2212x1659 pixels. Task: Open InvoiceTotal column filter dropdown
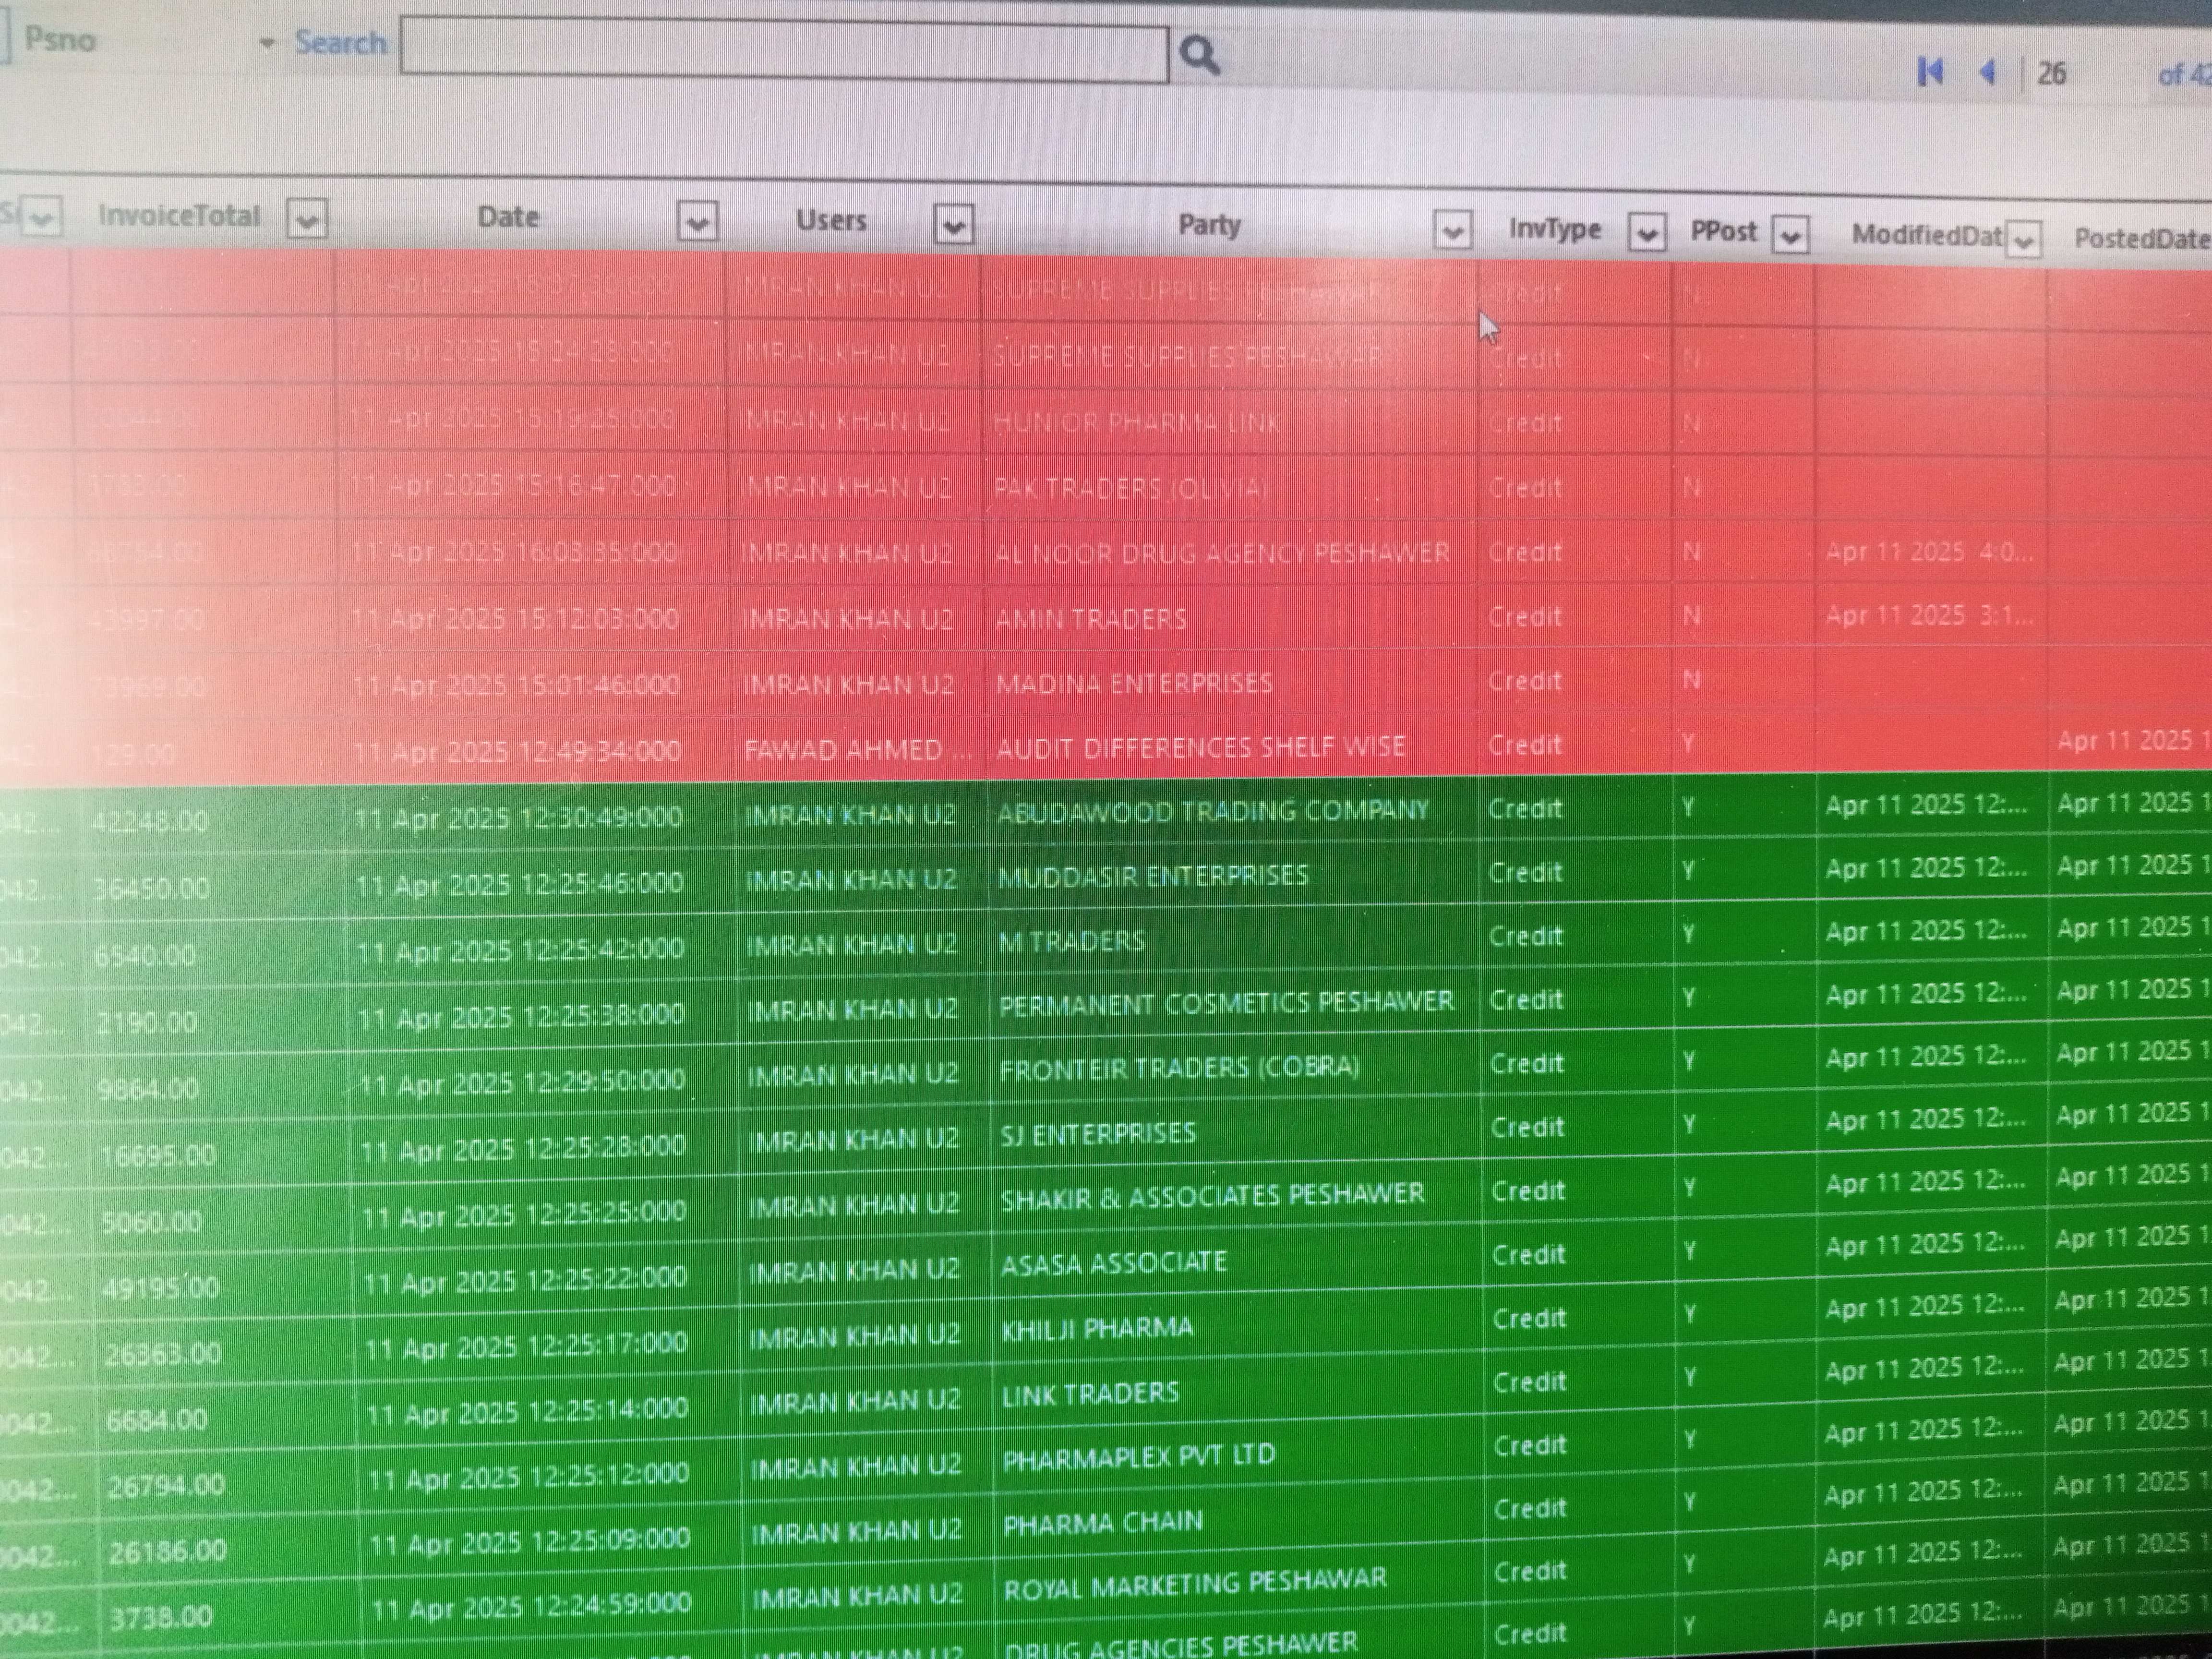click(307, 218)
